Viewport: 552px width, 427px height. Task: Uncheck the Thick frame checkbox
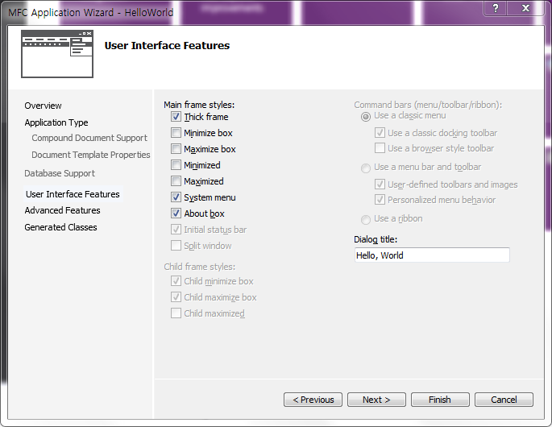176,117
